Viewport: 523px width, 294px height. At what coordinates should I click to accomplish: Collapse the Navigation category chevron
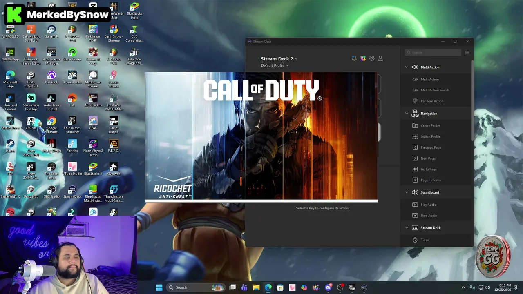(x=407, y=114)
